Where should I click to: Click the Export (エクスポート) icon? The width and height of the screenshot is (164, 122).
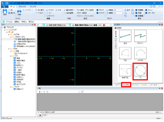point(23,10)
